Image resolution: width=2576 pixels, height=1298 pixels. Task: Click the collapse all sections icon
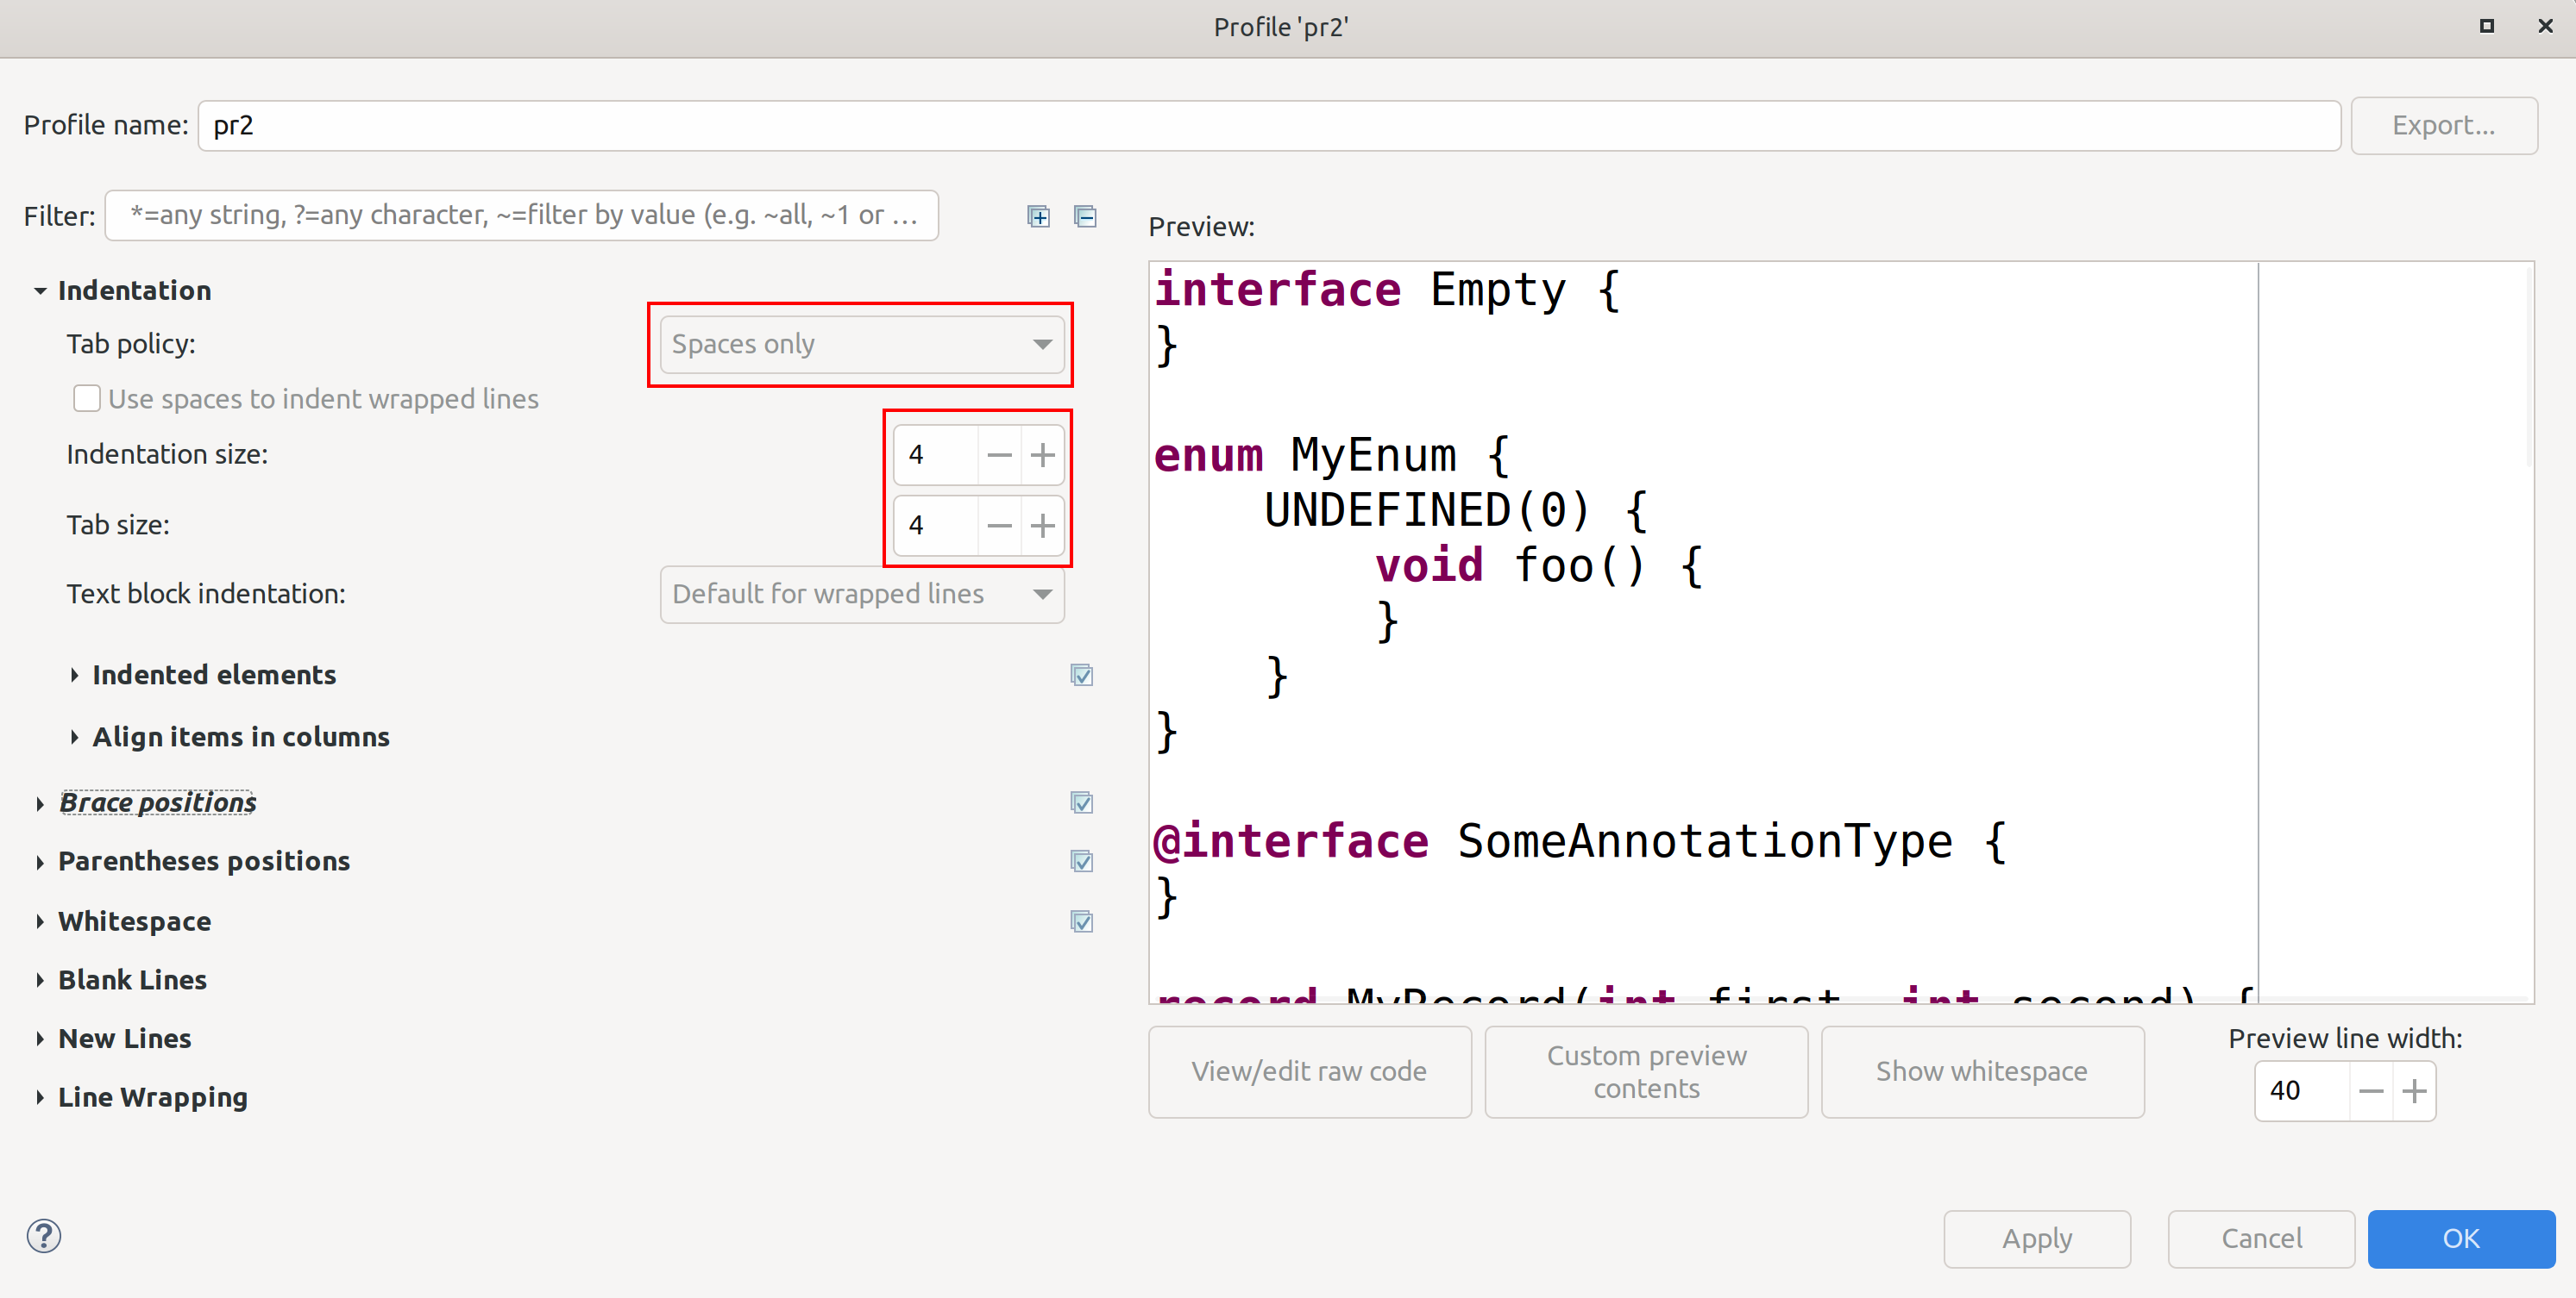click(x=1085, y=215)
